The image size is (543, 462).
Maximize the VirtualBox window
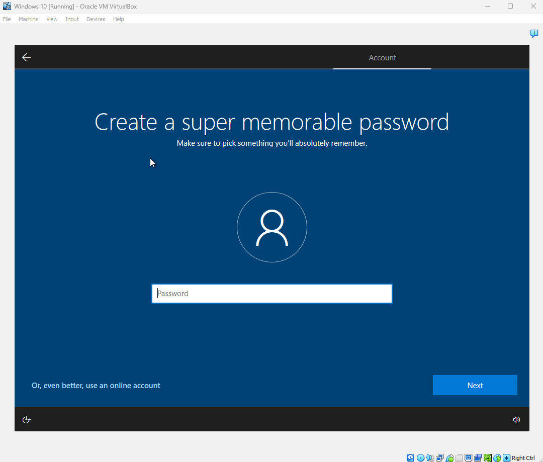click(x=510, y=6)
